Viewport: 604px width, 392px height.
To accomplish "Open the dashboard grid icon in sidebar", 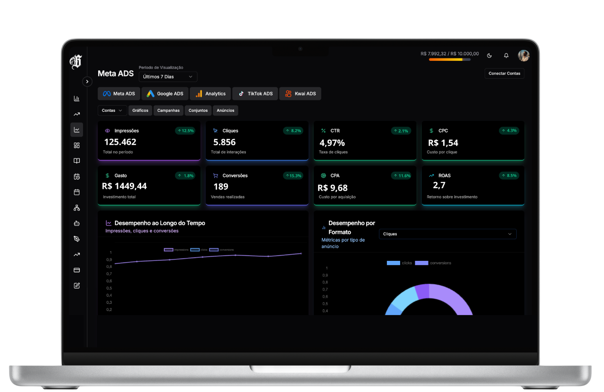I will click(76, 145).
